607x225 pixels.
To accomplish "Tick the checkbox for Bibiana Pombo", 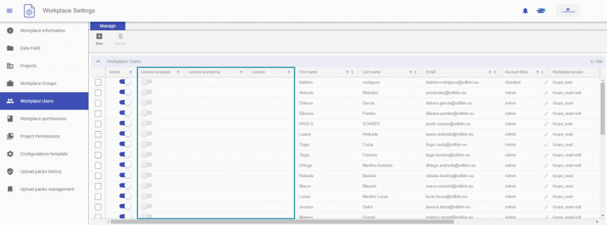I will click(x=98, y=113).
